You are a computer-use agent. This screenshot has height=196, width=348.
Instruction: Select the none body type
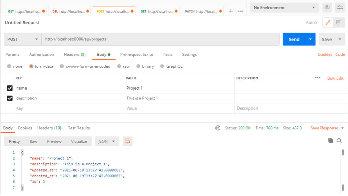(x=9, y=66)
